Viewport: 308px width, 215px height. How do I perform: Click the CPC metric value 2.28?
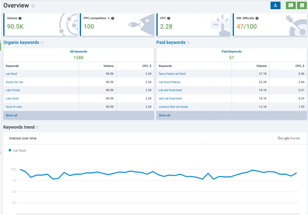point(166,27)
